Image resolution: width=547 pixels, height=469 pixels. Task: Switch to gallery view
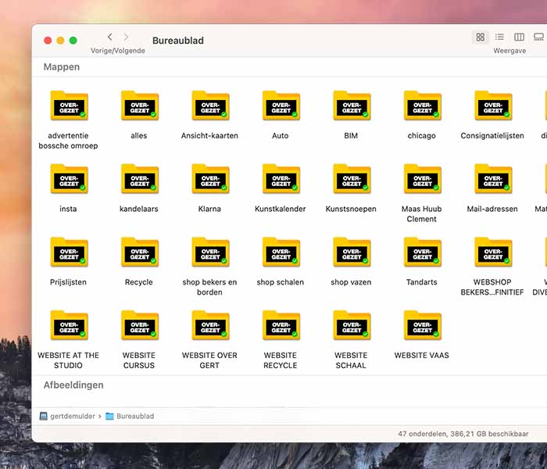(538, 38)
